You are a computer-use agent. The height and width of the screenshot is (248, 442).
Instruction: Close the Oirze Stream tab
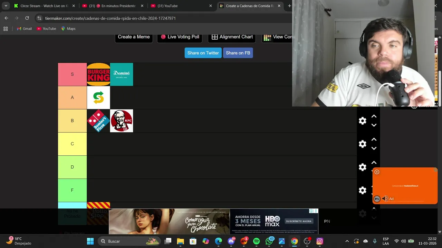74,6
